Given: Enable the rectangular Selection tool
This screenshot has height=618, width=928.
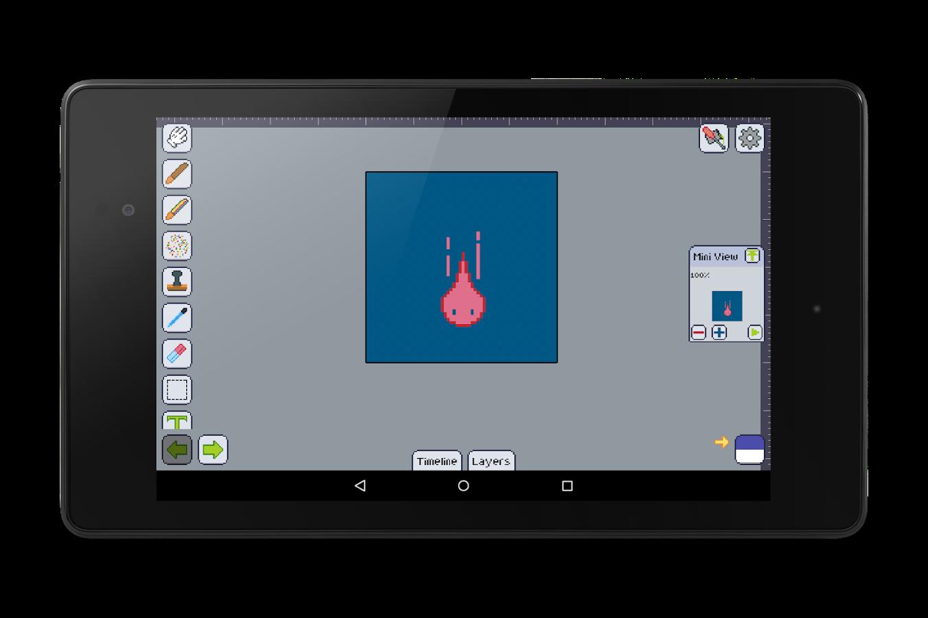Looking at the screenshot, I should pyautogui.click(x=177, y=389).
